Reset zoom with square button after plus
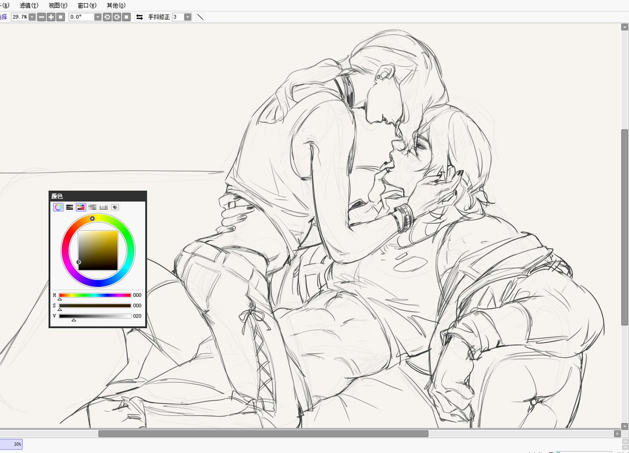This screenshot has width=629, height=453. coord(61,17)
